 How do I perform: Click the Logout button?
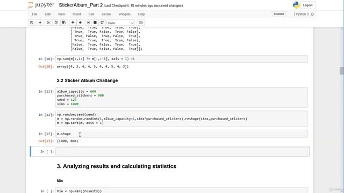(307, 5)
